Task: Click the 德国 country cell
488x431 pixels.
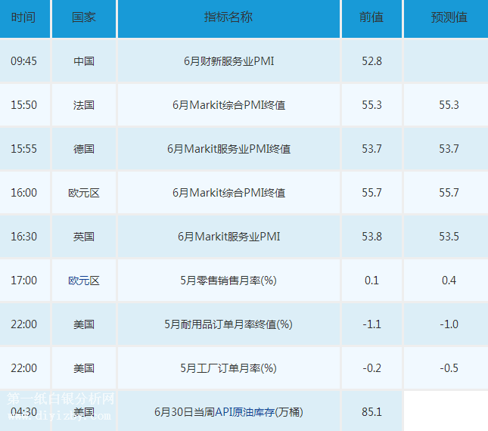Action: [83, 149]
